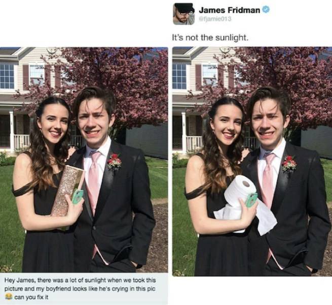Click the crying-laughing emoji in the message
332x305 pixels.
[9, 296]
